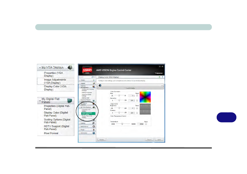Click the globe icon in the display selector

click(100, 85)
